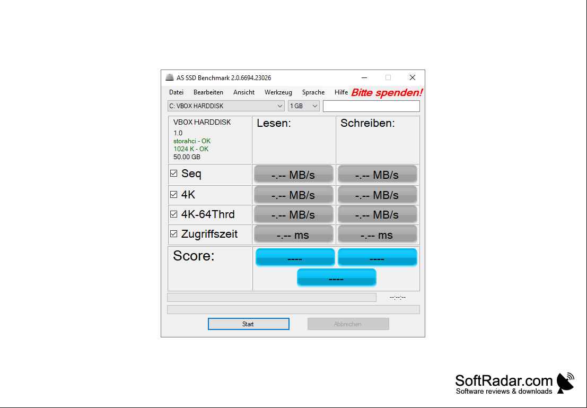
Task: Open the Bearbeiten menu
Action: pyautogui.click(x=208, y=92)
